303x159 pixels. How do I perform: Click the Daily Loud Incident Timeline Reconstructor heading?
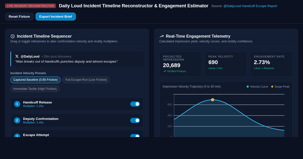pyautogui.click(x=134, y=6)
